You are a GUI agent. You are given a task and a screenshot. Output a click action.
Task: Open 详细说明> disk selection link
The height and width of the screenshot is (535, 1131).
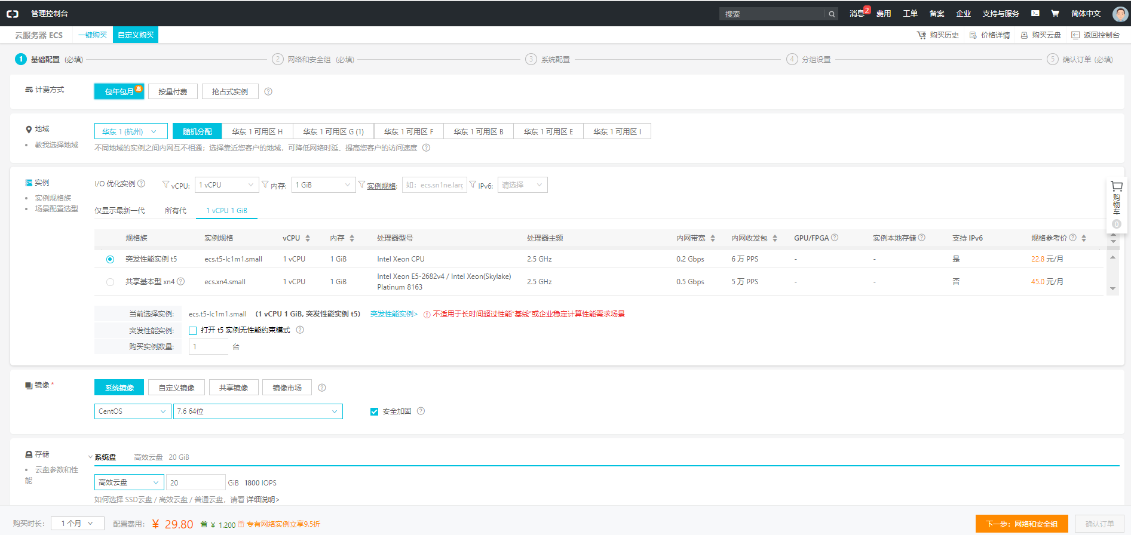pos(263,500)
